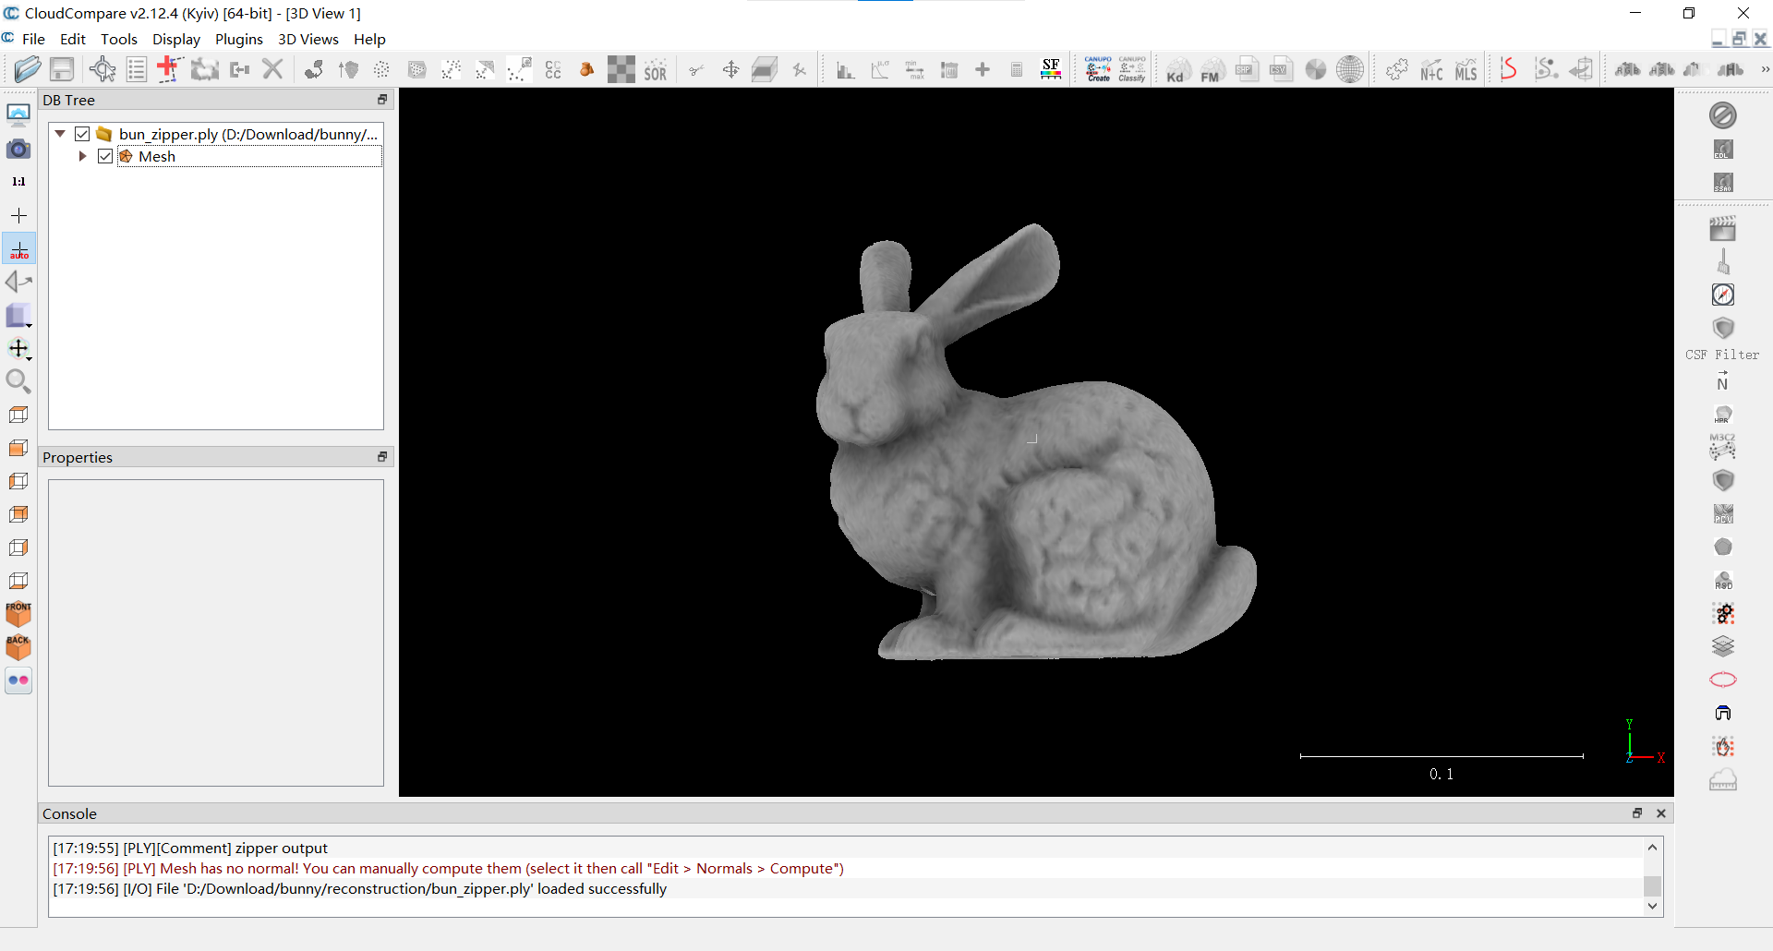This screenshot has width=1773, height=951.
Task: Click the clapperboard animation plugin icon
Action: point(1722,228)
